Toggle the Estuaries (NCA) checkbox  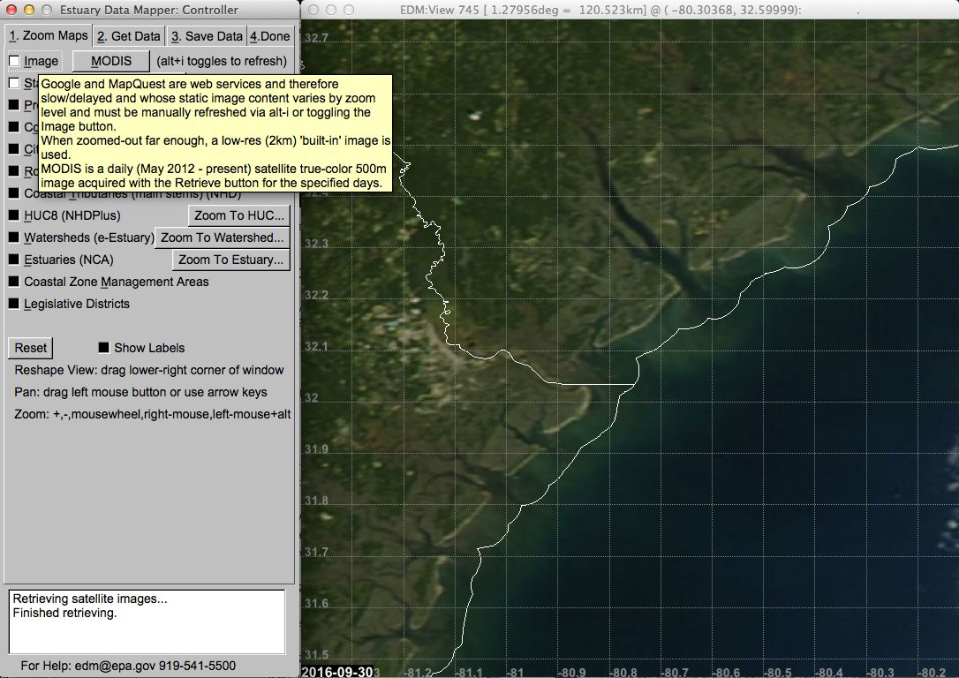(14, 260)
